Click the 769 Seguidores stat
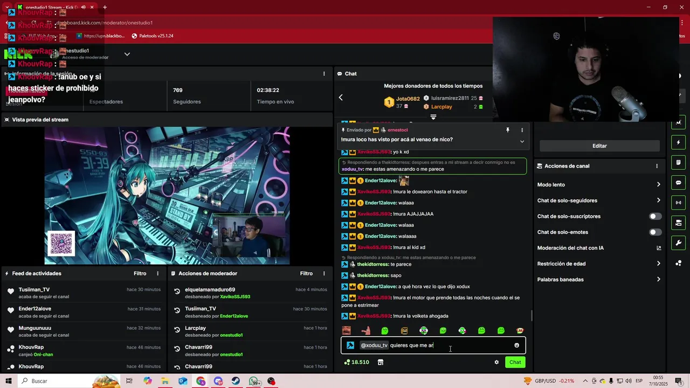The height and width of the screenshot is (388, 690). tap(187, 95)
